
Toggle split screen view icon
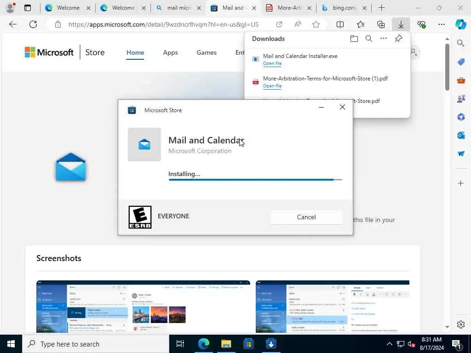point(340,24)
